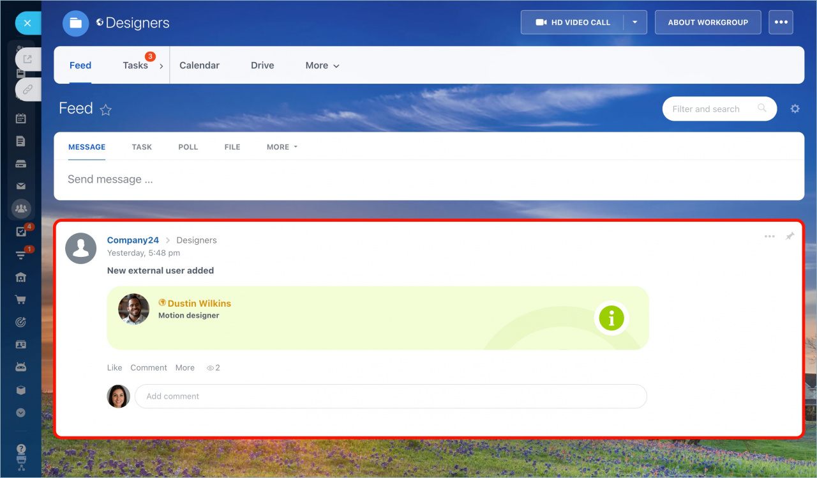The width and height of the screenshot is (817, 478).
Task: Open the robot automation icon in the sidebar
Action: click(20, 367)
